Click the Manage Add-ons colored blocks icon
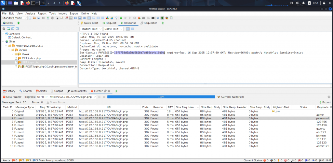 pos(107,18)
